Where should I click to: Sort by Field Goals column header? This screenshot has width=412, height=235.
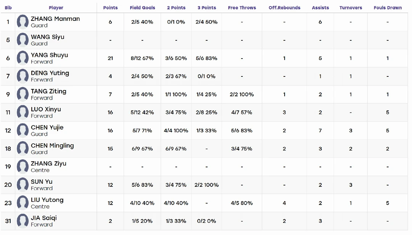[x=142, y=8]
